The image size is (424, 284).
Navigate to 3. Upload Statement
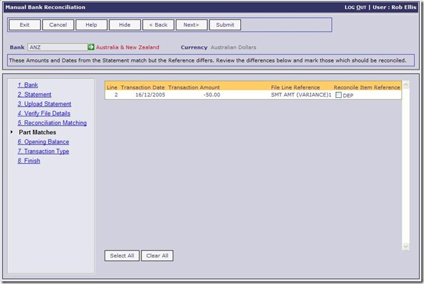pyautogui.click(x=43, y=104)
